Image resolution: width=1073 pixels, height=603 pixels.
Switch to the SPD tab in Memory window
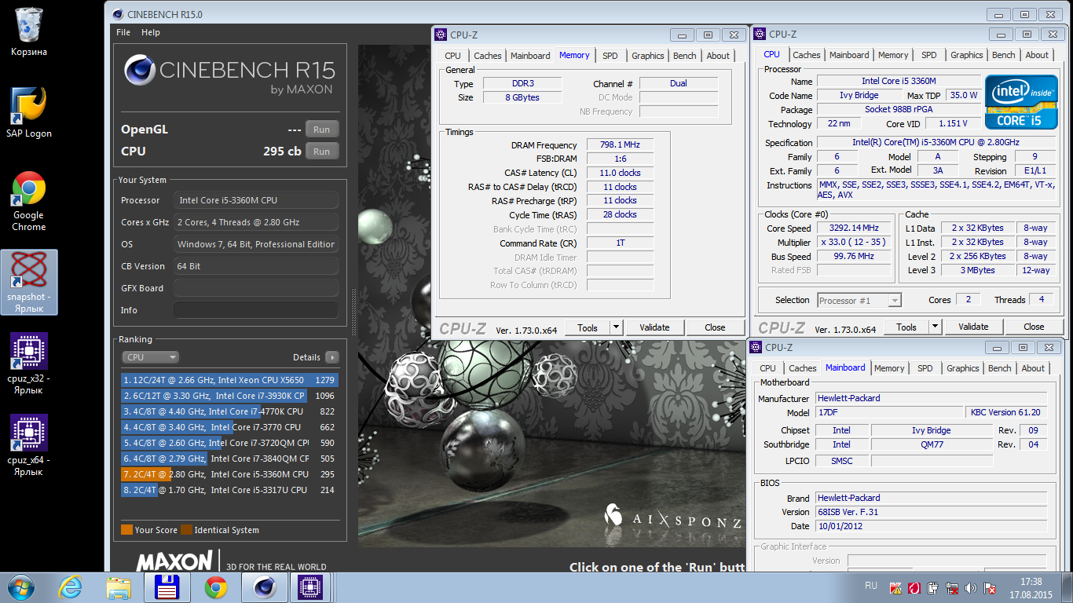(x=610, y=56)
